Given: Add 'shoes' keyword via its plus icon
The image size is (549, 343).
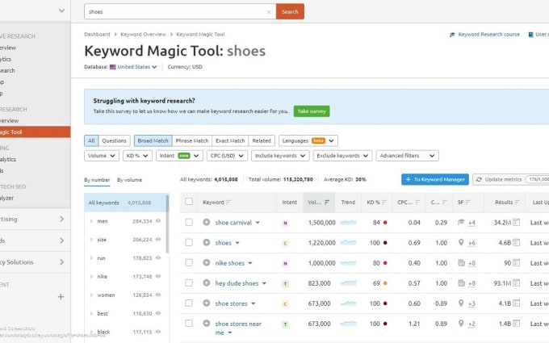Looking at the screenshot, I should (x=206, y=242).
